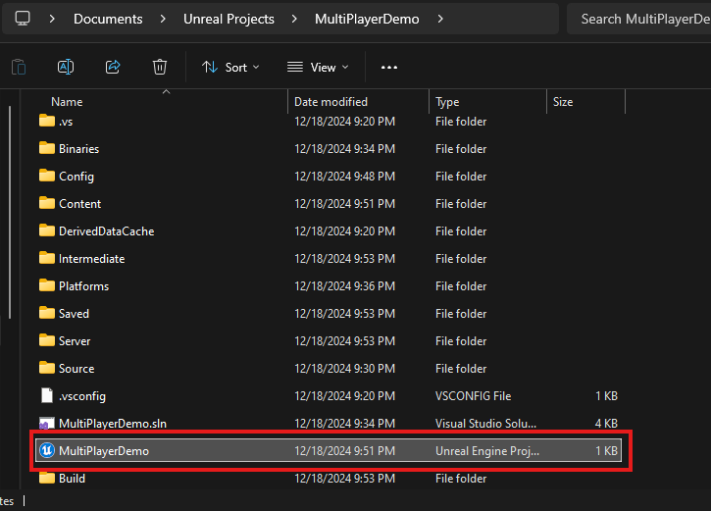The width and height of the screenshot is (711, 511).
Task: Open the Sort dropdown menu
Action: coord(230,67)
